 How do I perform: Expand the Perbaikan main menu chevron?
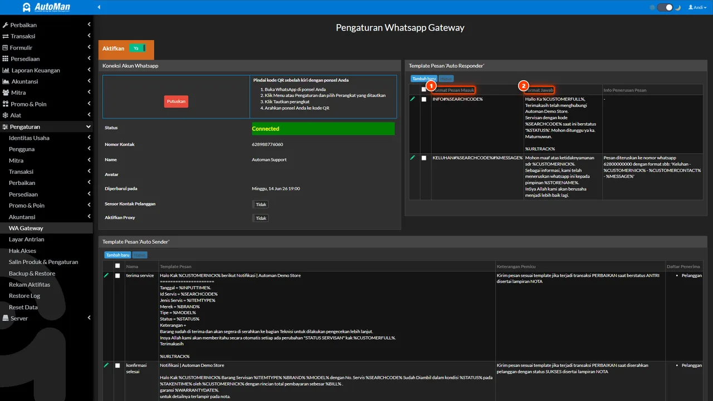point(89,25)
